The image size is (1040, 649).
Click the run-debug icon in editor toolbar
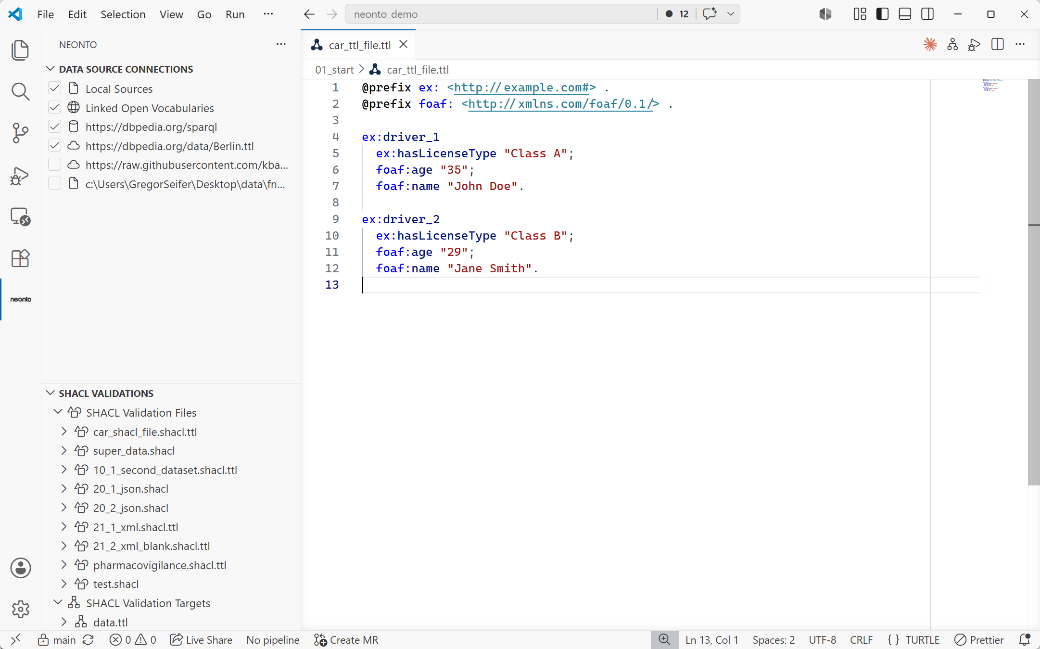coord(974,45)
